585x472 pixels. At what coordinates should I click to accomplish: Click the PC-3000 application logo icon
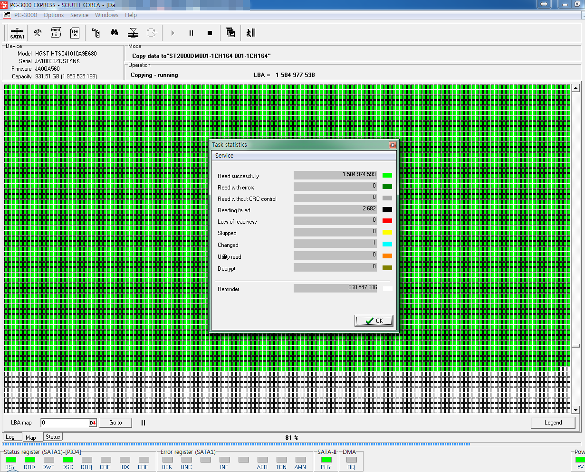pos(7,15)
